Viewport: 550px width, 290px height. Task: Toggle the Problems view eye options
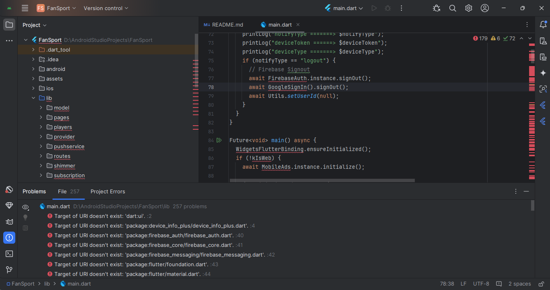click(25, 207)
